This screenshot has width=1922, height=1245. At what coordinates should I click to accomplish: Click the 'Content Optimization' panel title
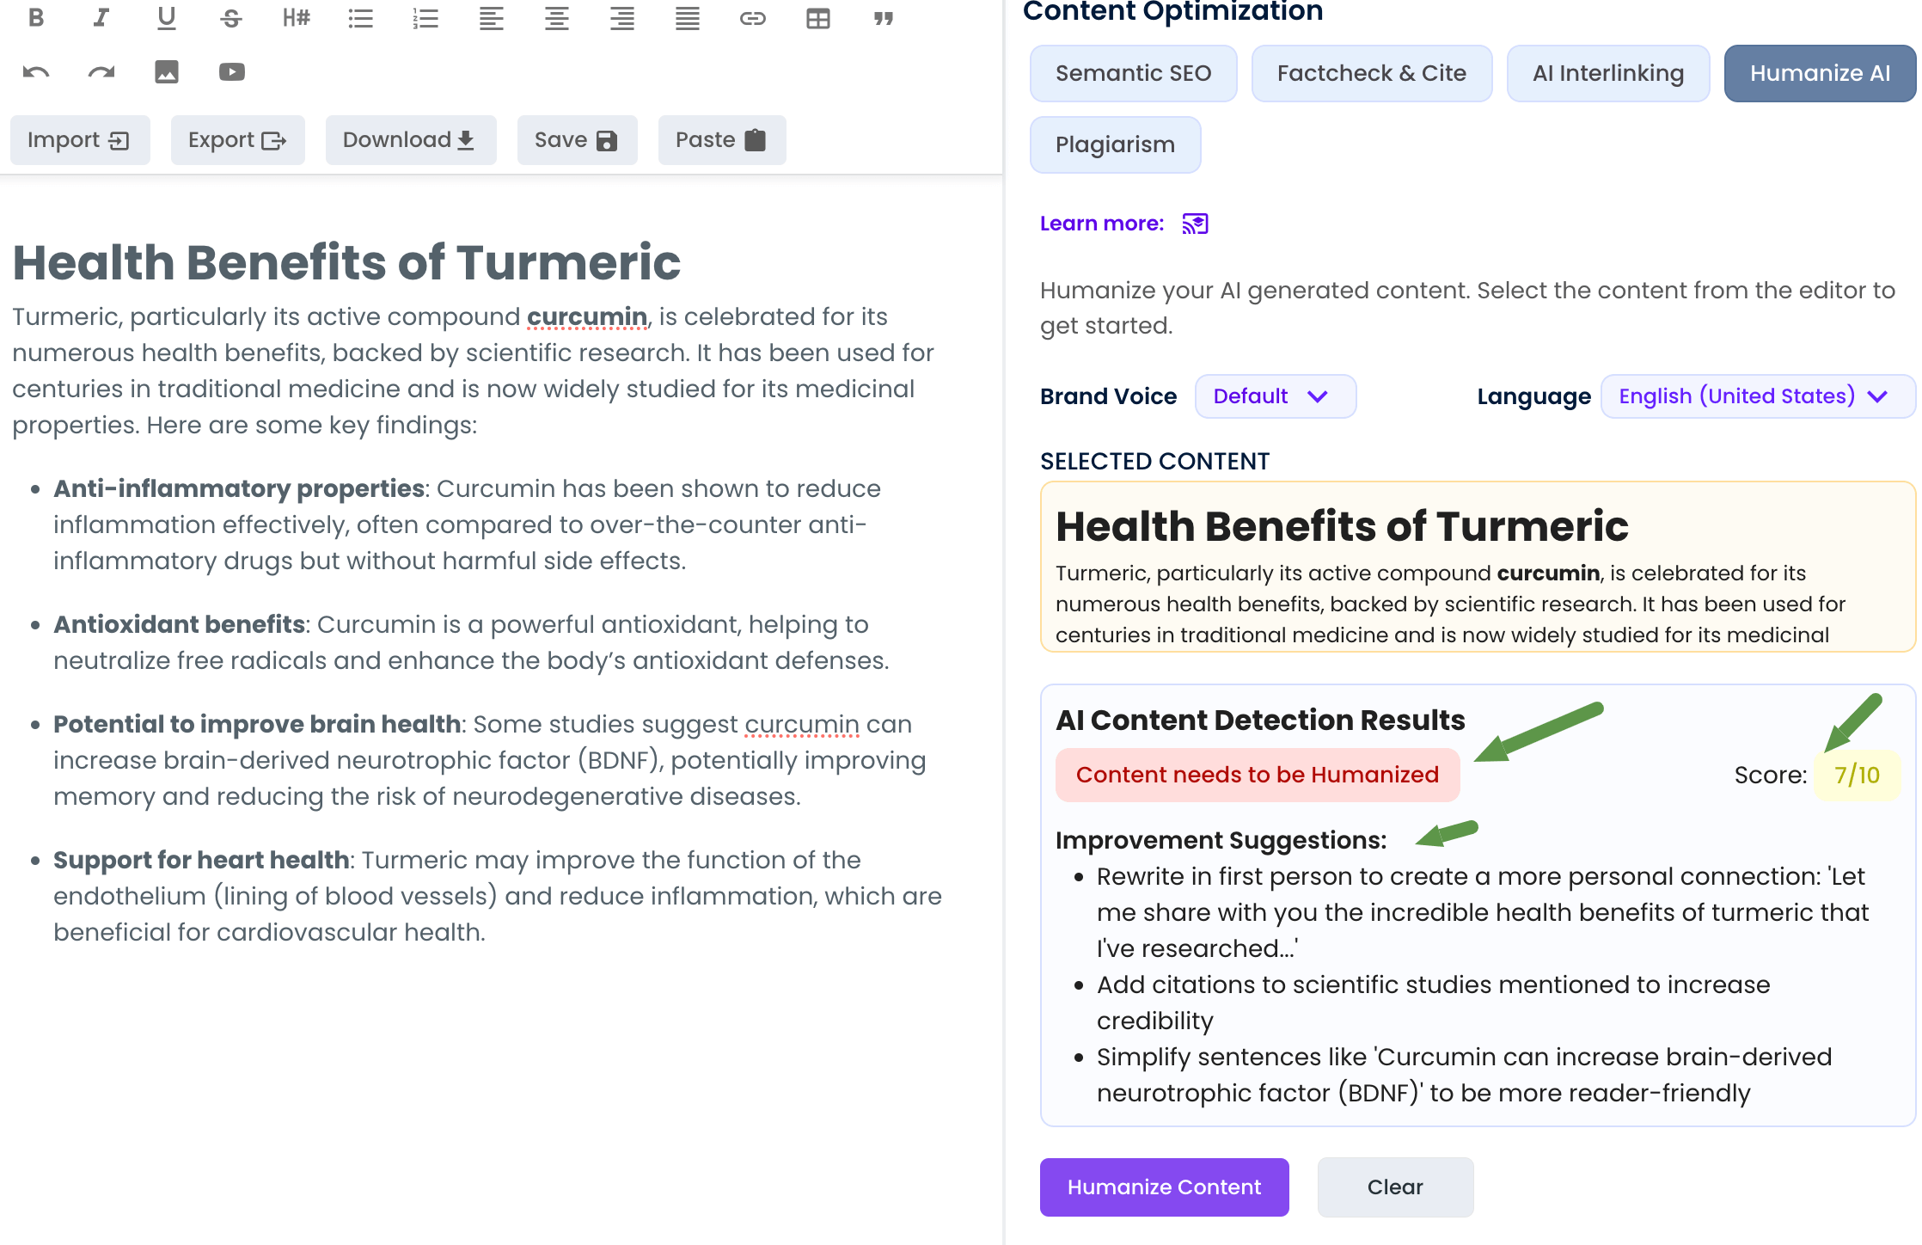[x=1172, y=12]
